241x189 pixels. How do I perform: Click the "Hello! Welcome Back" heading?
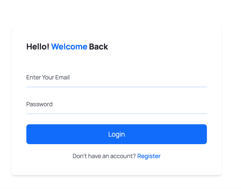tap(67, 47)
